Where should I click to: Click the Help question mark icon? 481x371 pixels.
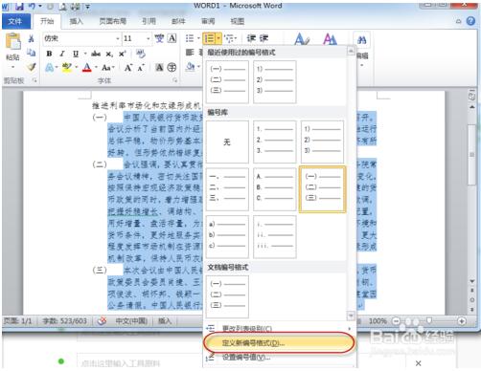coord(470,21)
